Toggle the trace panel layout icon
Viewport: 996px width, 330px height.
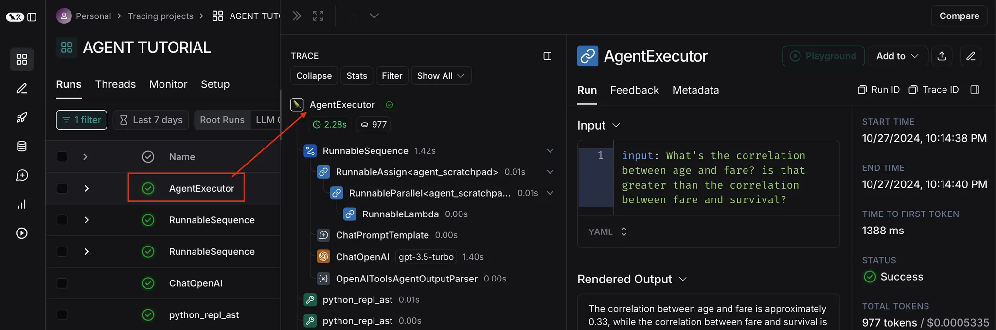click(547, 56)
